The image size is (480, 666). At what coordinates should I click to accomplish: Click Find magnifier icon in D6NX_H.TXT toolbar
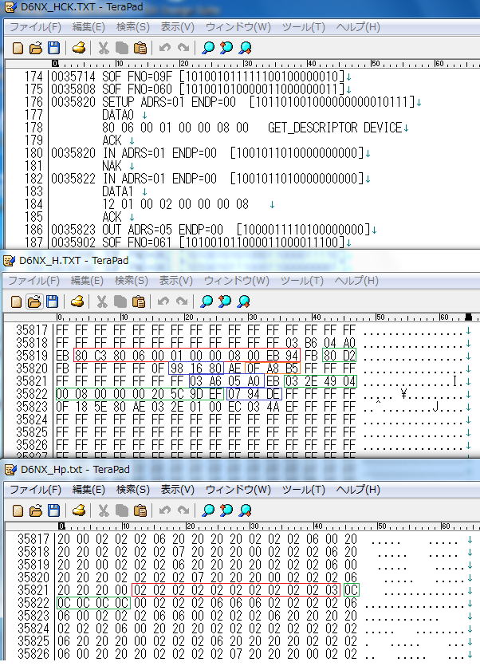click(x=207, y=301)
